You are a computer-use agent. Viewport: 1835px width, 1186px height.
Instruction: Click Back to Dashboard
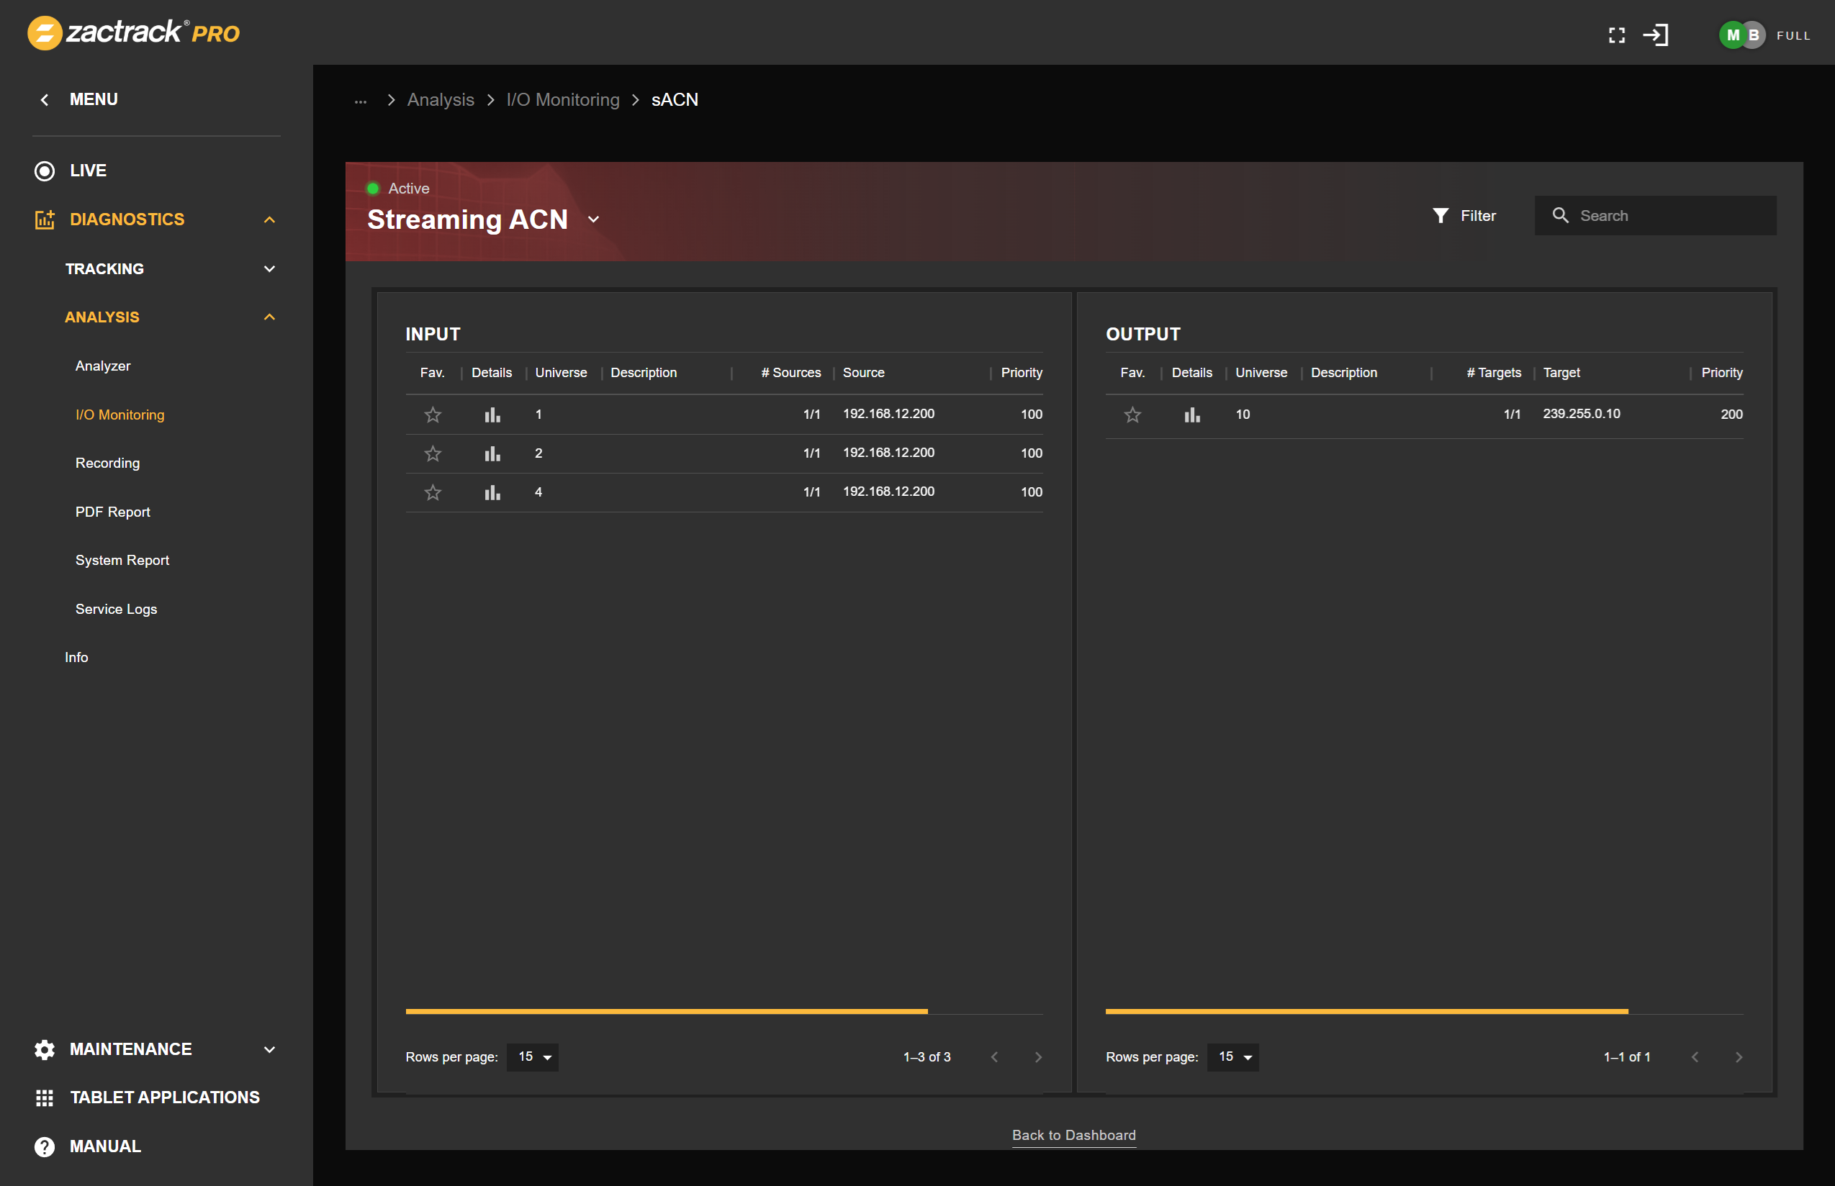tap(1074, 1134)
